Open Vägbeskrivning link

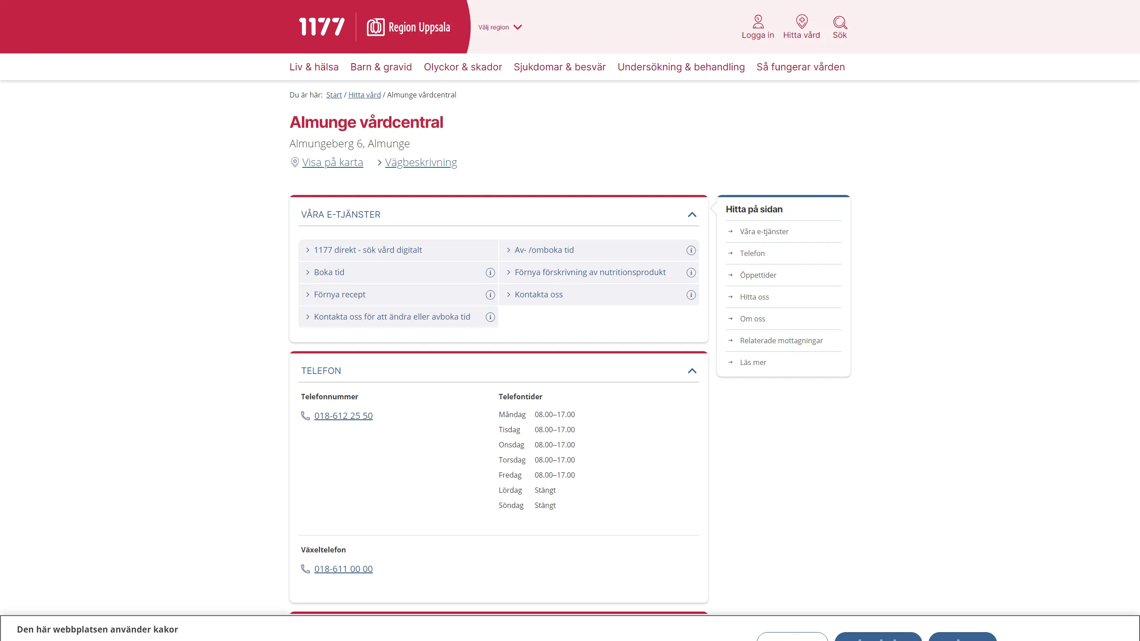(x=421, y=162)
